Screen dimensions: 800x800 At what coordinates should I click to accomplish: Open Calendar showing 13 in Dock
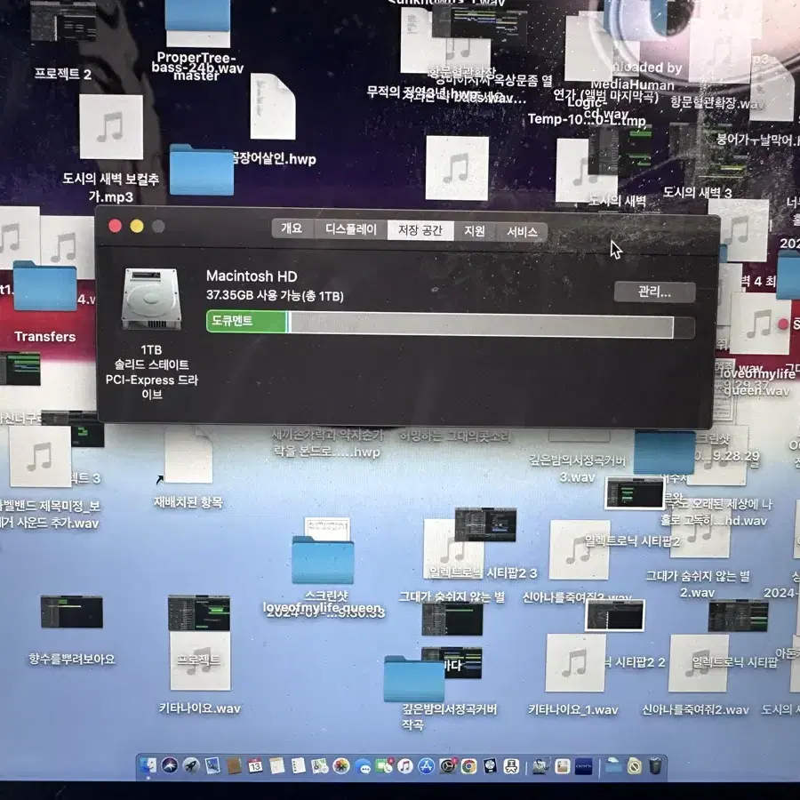click(x=255, y=766)
